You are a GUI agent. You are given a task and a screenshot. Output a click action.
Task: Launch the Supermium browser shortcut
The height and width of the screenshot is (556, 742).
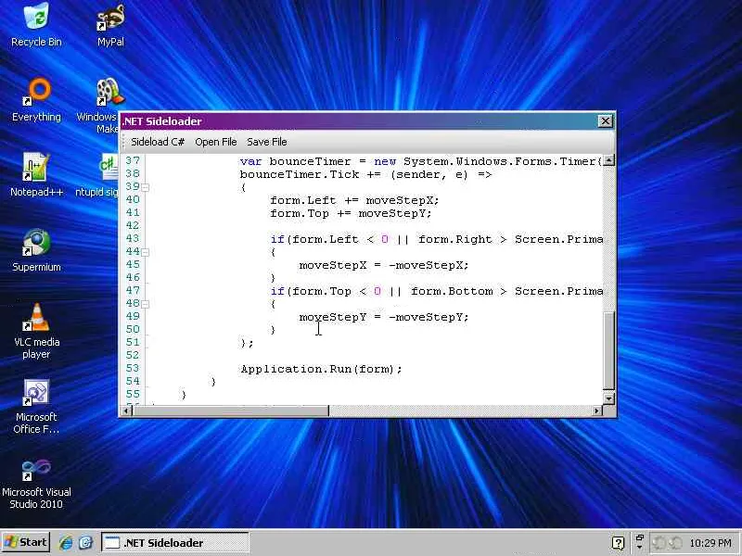pos(36,250)
